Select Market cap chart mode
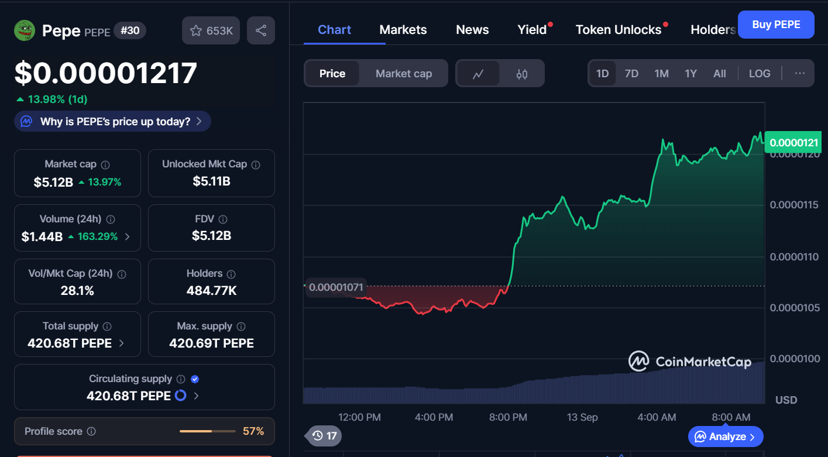Image resolution: width=828 pixels, height=457 pixels. click(x=404, y=74)
